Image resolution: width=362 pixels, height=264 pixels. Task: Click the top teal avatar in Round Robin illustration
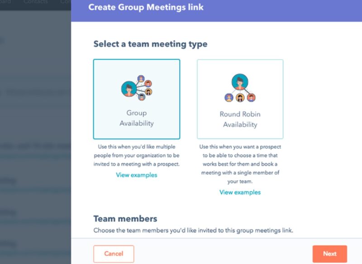[x=240, y=82]
